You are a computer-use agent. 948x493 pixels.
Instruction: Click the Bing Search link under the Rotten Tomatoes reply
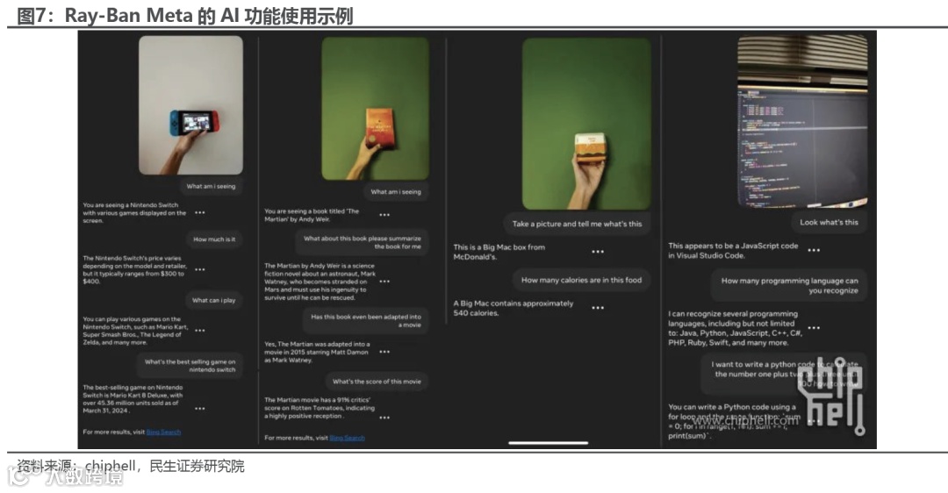pos(347,438)
